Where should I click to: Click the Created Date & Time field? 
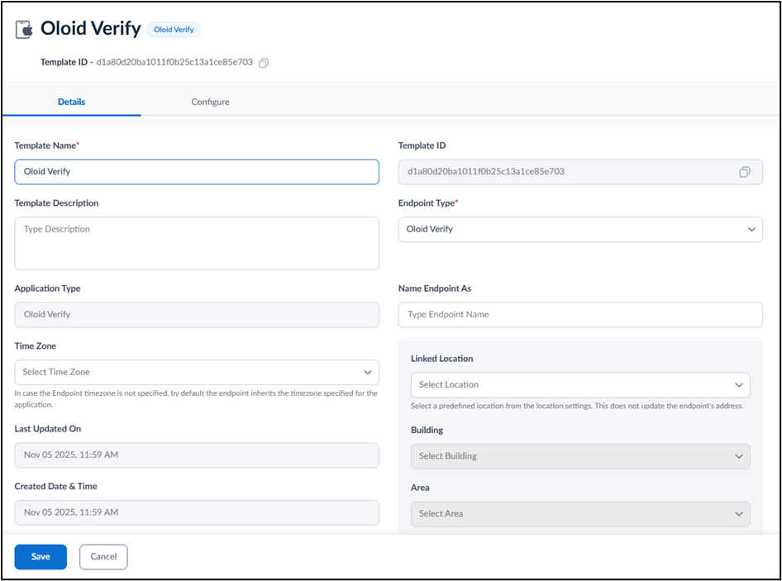click(x=197, y=512)
